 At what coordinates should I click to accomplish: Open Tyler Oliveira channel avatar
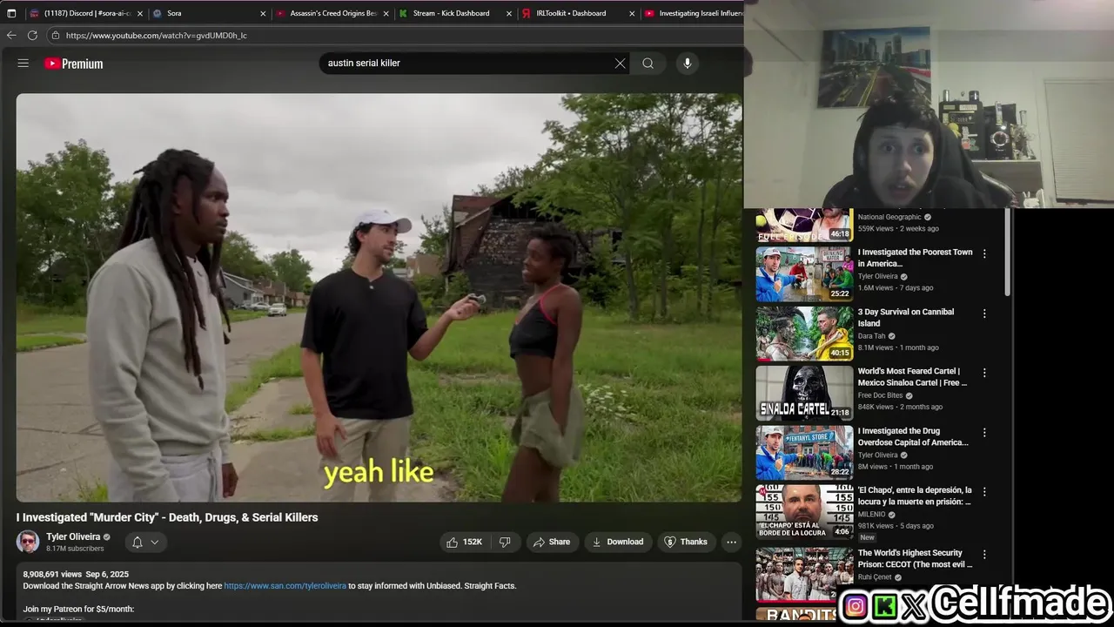click(x=28, y=542)
